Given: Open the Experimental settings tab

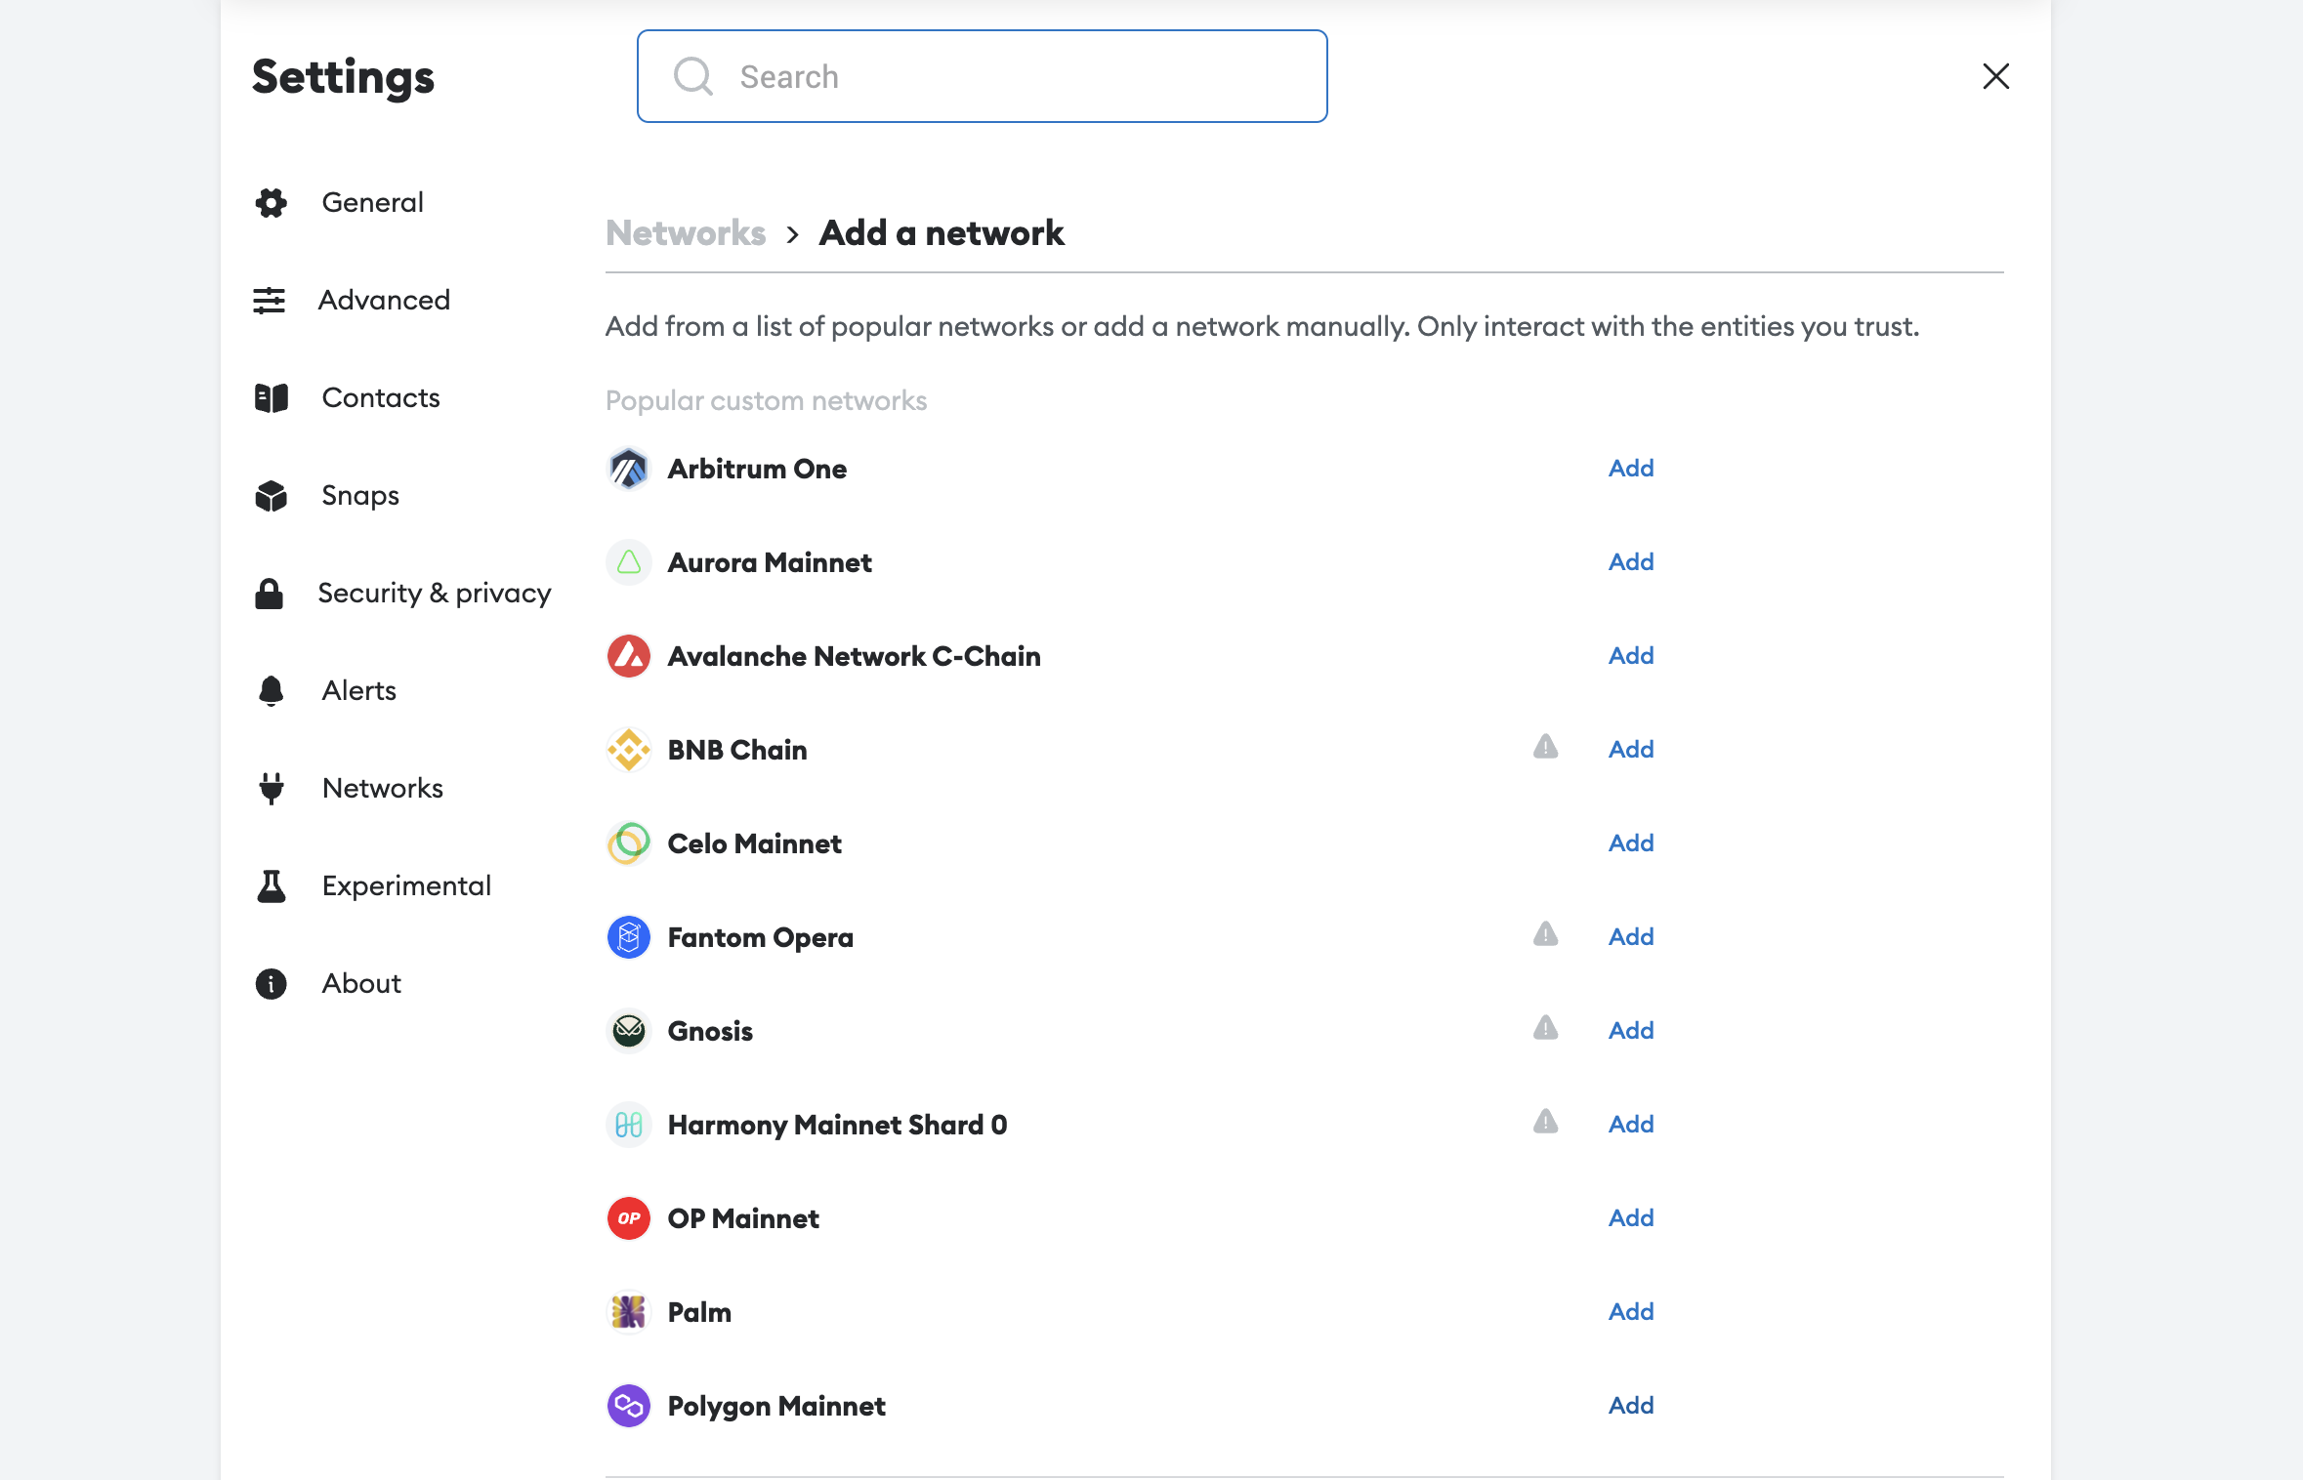Looking at the screenshot, I should (x=406, y=885).
